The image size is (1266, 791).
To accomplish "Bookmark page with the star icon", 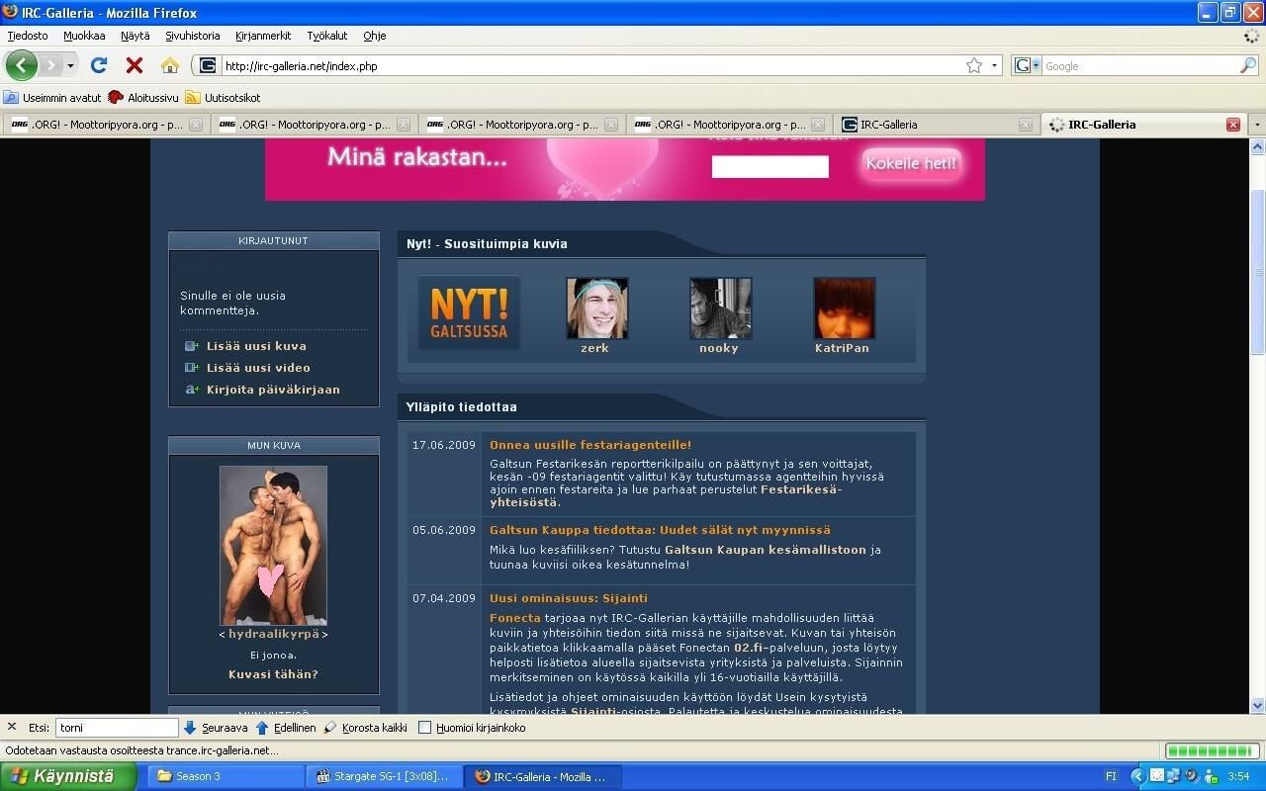I will (974, 66).
